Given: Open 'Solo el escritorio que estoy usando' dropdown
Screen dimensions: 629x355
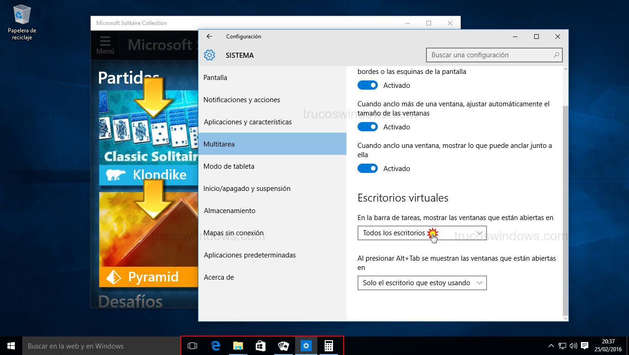Looking at the screenshot, I should (x=422, y=283).
